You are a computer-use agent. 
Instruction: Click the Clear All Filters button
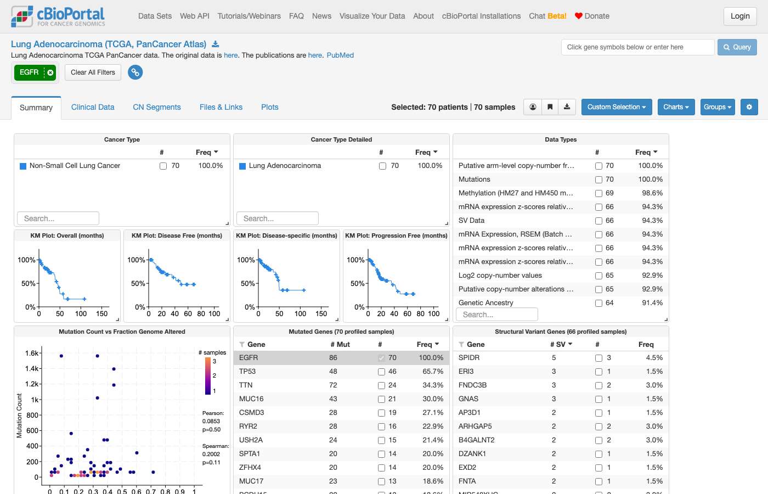(x=93, y=72)
